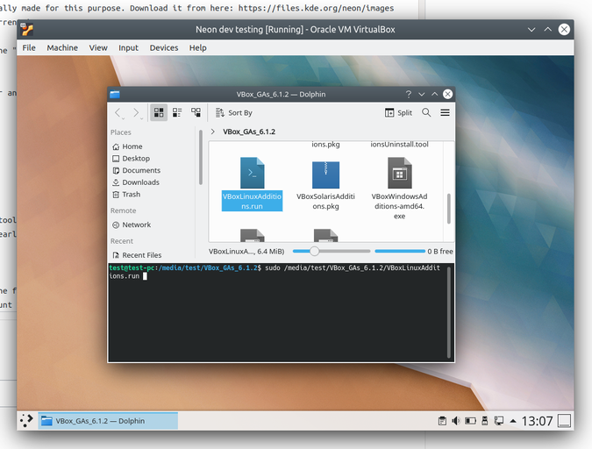592x449 pixels.
Task: Expand the breadcrumb chevron before VBox_GAs_6.1.2
Action: (x=213, y=132)
